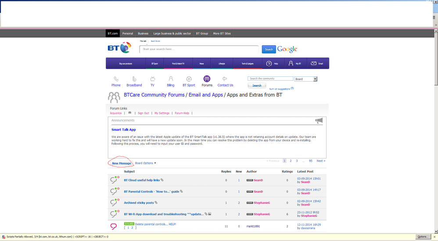The height and width of the screenshot is (241, 438).
Task: Select the BT Sport ball icon
Action: tap(189, 79)
